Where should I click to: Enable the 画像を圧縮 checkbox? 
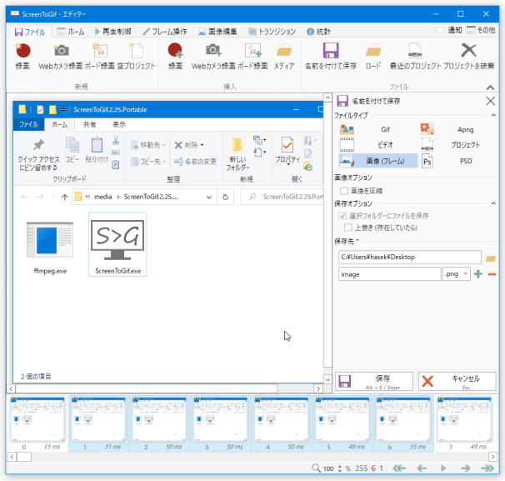coord(345,191)
